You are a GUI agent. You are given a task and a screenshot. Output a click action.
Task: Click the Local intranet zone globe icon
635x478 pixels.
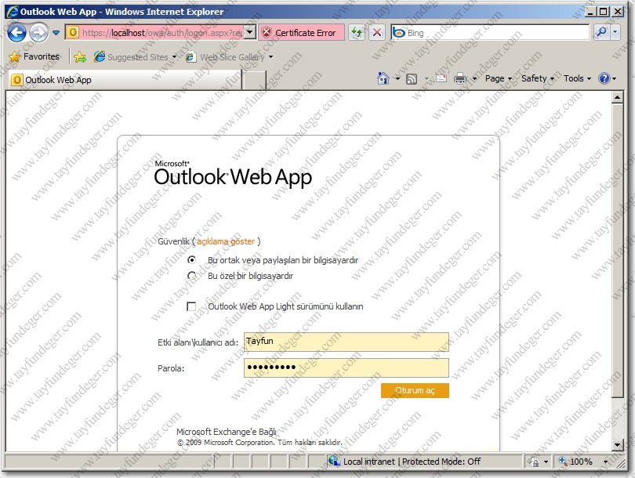pos(334,461)
